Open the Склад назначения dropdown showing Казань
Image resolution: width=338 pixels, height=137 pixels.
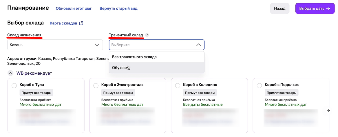[55, 45]
